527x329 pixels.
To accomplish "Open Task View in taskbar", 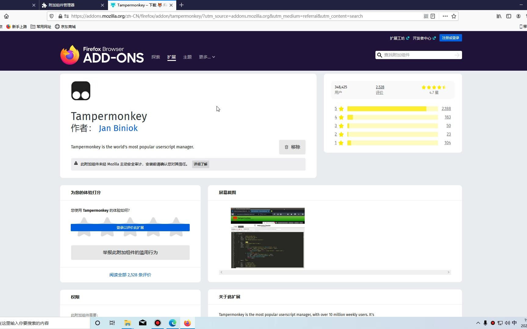I will (112, 323).
